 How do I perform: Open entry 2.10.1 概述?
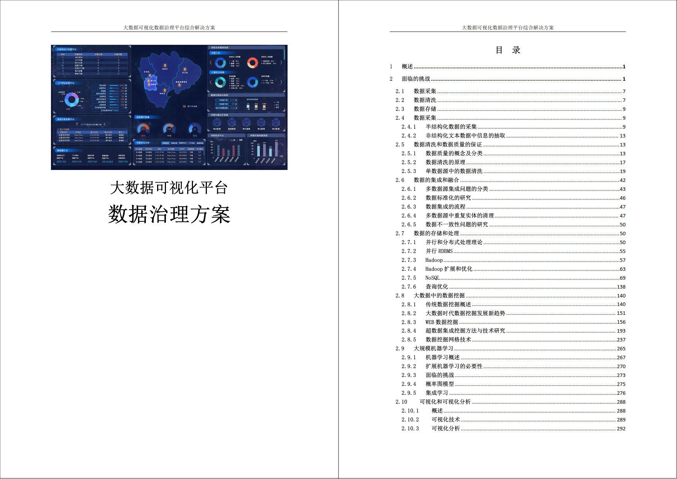(x=513, y=411)
